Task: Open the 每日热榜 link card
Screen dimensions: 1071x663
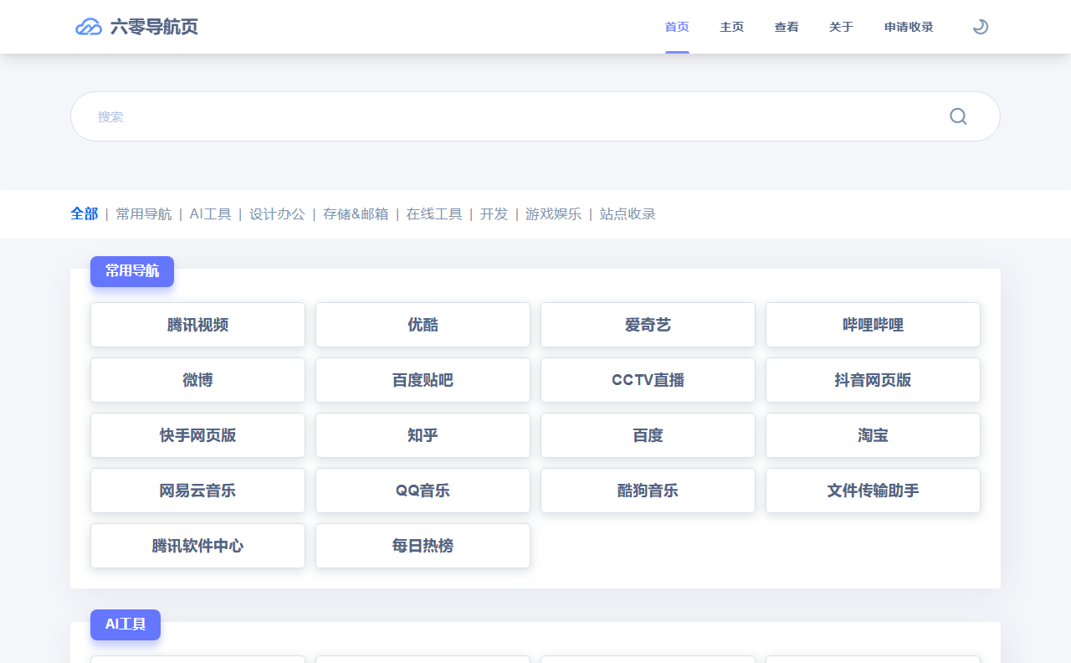Action: [x=423, y=546]
